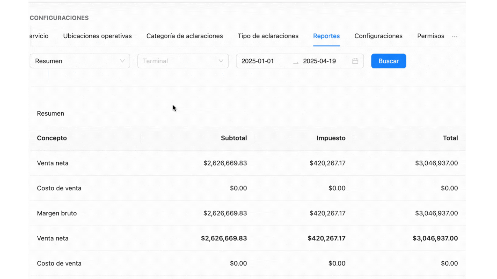This screenshot has height=279, width=497.
Task: Go to the Configuraciones tab
Action: (x=378, y=36)
